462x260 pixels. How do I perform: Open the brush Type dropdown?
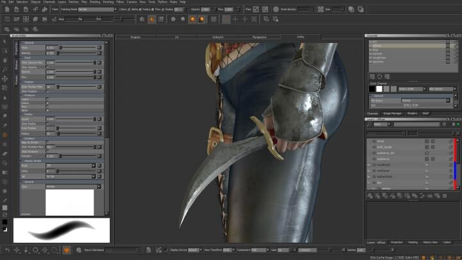(x=71, y=186)
